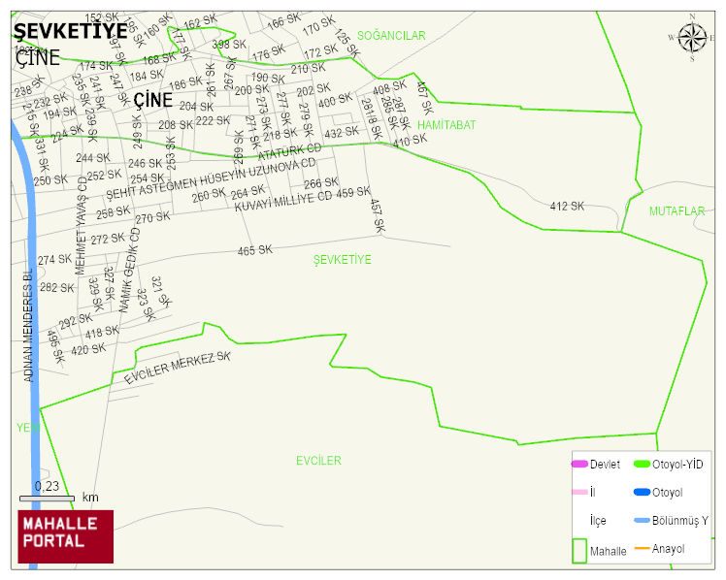Select the SOĞANCILAR neighborhood label
This screenshot has height=580, width=726.
click(391, 36)
